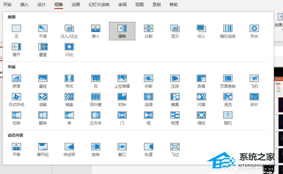The width and height of the screenshot is (283, 174).
Task: Open the 帮助 tab
Action: tap(174, 5)
